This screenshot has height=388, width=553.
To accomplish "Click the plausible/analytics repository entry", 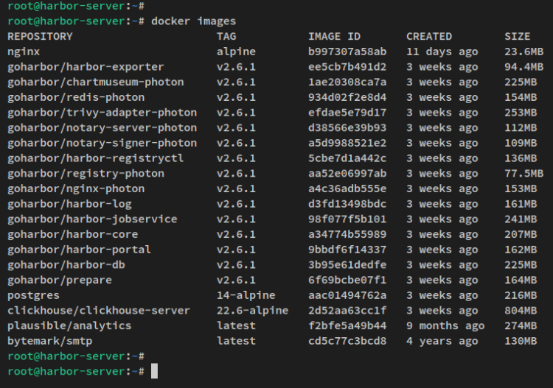I will tap(69, 325).
